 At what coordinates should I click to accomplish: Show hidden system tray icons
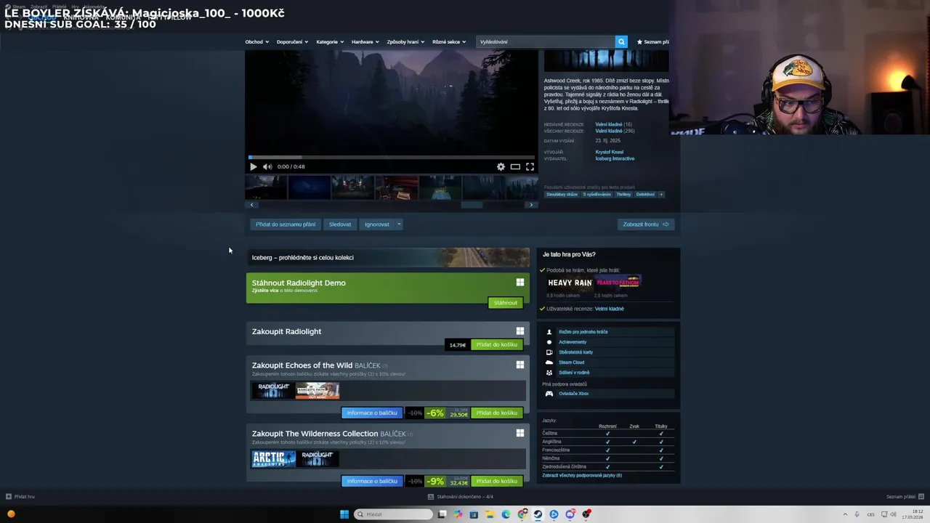(x=846, y=514)
